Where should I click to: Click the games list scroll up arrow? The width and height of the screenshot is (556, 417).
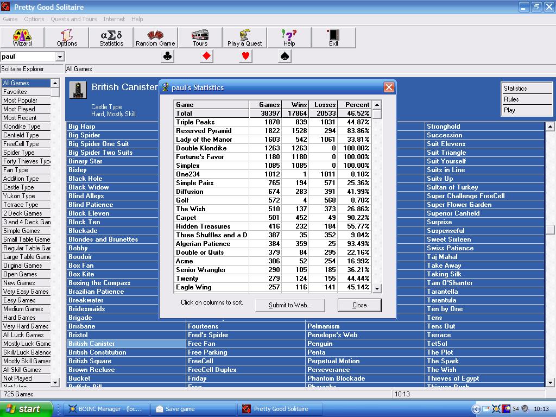point(550,127)
